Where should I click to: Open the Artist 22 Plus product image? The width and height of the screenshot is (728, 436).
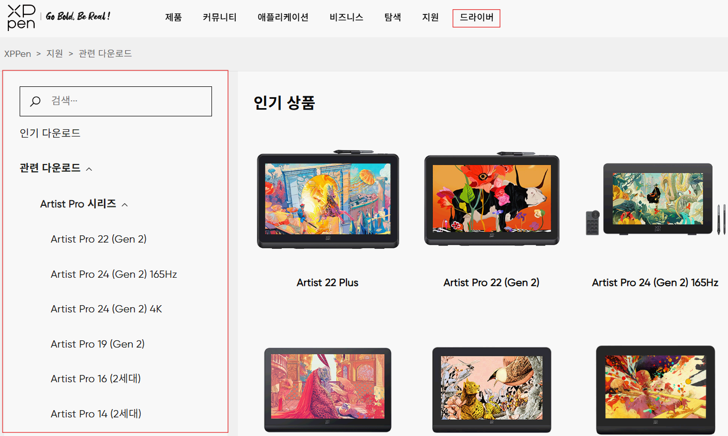pyautogui.click(x=328, y=199)
